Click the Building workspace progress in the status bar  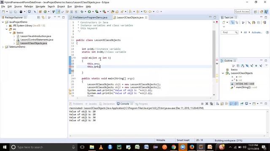tap(229, 141)
